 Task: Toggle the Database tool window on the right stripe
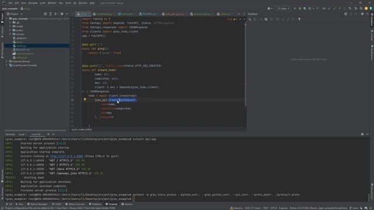[372, 19]
